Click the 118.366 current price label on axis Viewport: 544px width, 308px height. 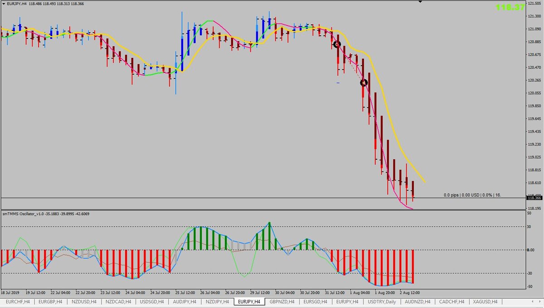pos(534,198)
